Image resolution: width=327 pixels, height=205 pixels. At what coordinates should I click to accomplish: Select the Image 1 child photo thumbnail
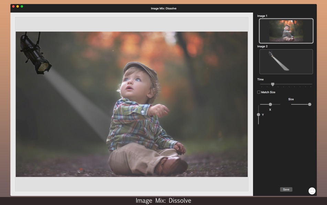[286, 31]
